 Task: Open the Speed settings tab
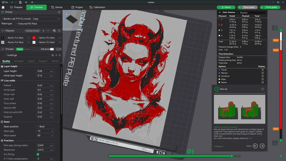click(x=31, y=61)
